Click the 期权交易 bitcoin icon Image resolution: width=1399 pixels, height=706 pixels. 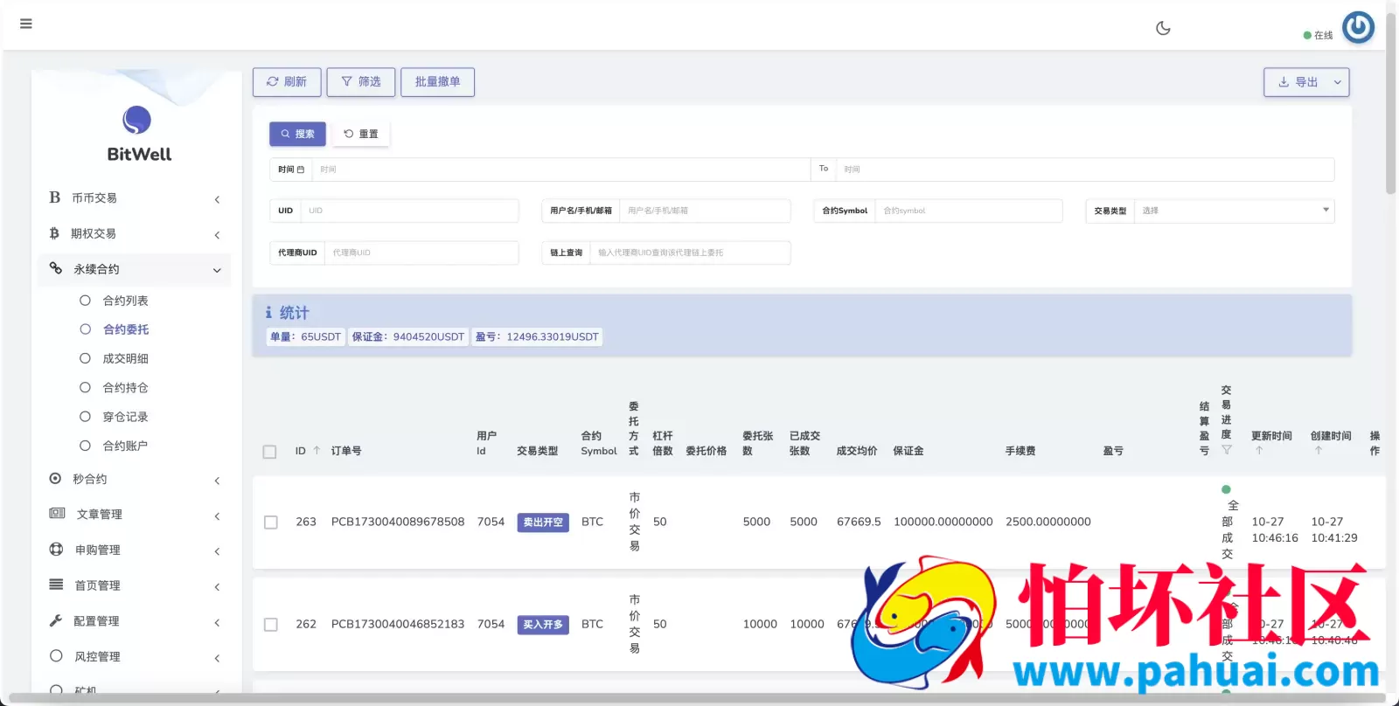tap(54, 233)
